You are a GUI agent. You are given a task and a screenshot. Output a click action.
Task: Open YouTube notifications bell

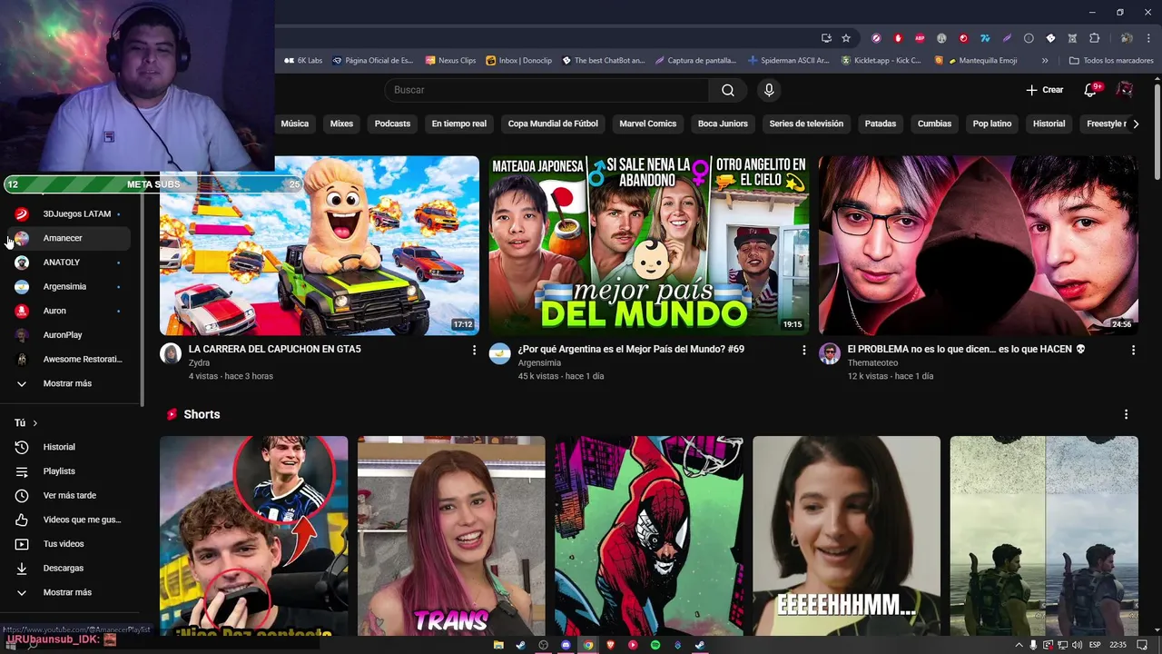click(x=1091, y=90)
